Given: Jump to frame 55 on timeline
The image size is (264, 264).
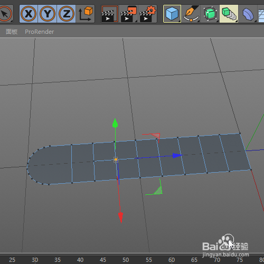Looking at the screenshot, I should coord(149,260).
